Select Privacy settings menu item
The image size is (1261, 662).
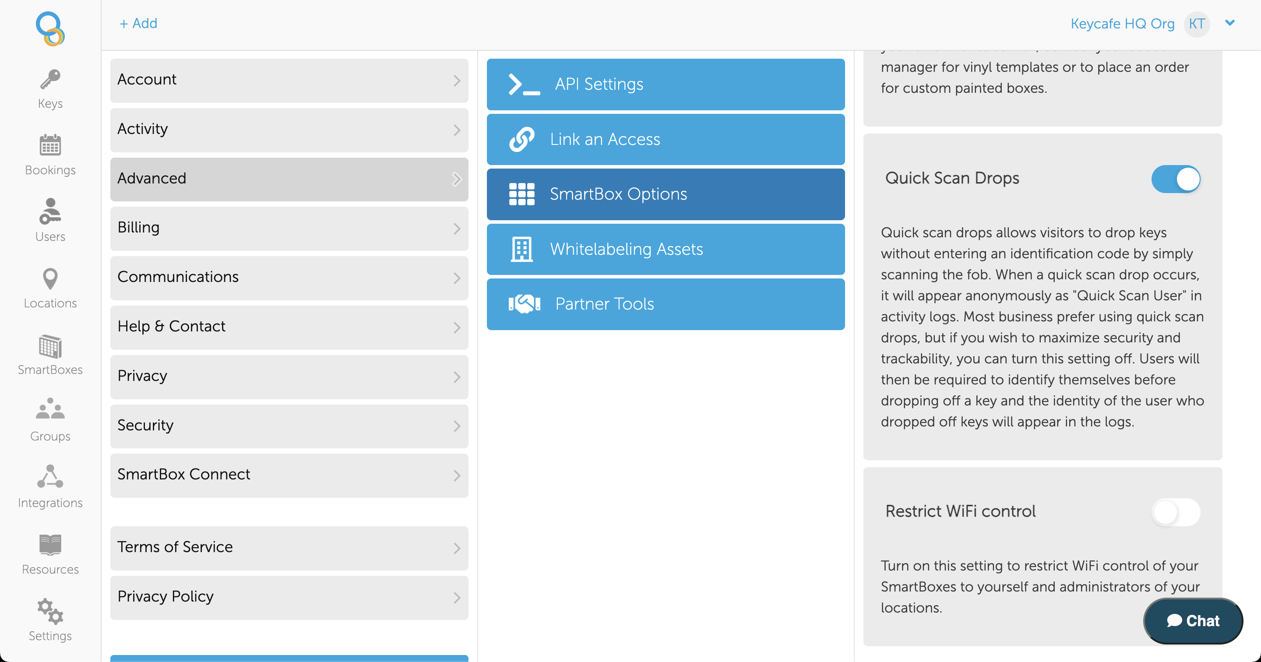click(x=289, y=377)
